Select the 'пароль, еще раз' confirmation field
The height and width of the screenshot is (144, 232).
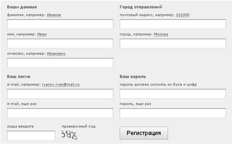tap(172, 113)
